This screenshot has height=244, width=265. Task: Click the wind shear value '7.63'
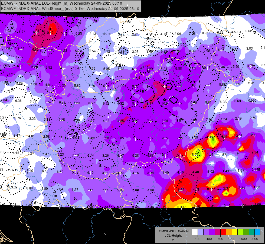point(135,138)
